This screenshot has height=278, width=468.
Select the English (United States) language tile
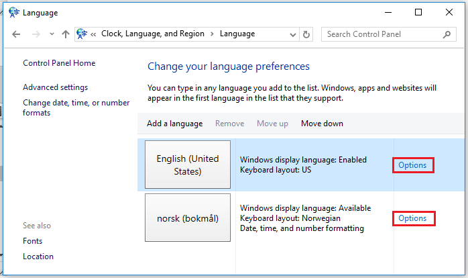pos(188,165)
